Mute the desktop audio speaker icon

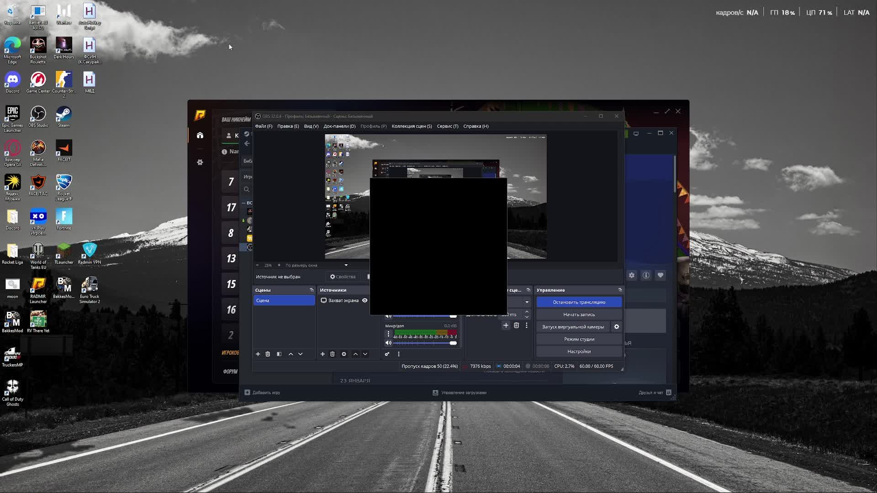(389, 316)
